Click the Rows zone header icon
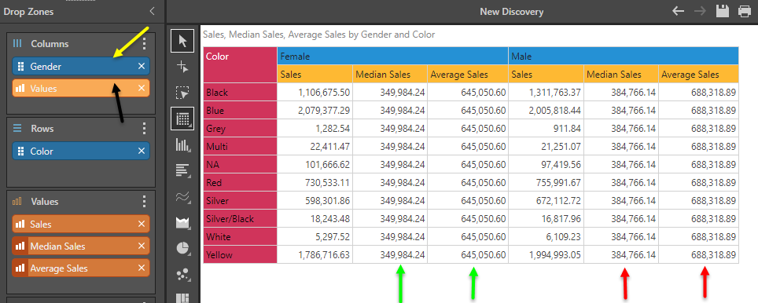The image size is (758, 303). pyautogui.click(x=17, y=128)
